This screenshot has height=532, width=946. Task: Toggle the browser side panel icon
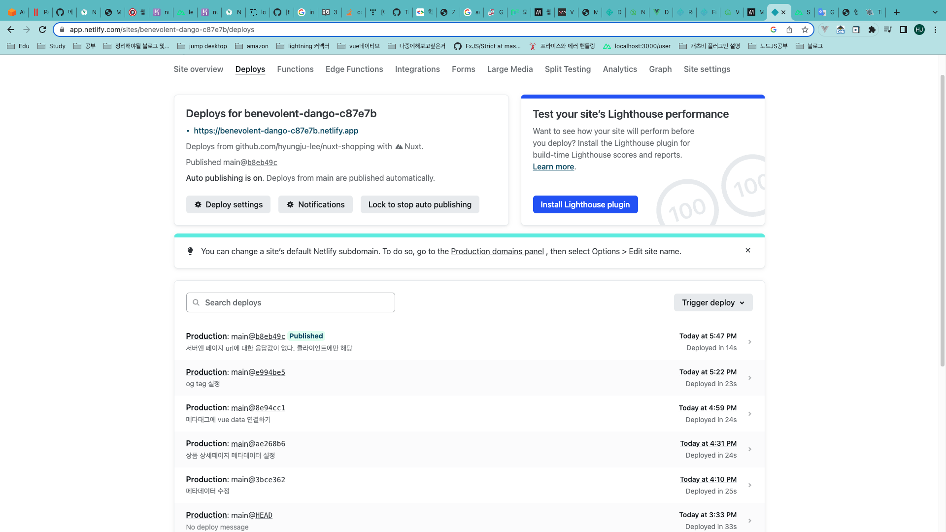904,30
